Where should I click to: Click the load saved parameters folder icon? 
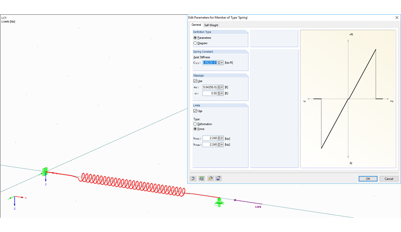click(x=210, y=178)
